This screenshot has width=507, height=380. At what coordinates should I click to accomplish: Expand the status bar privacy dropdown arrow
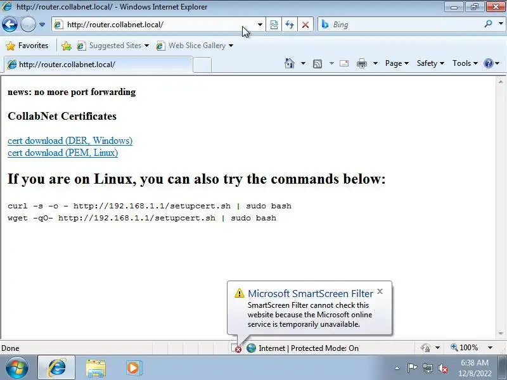[437, 348]
